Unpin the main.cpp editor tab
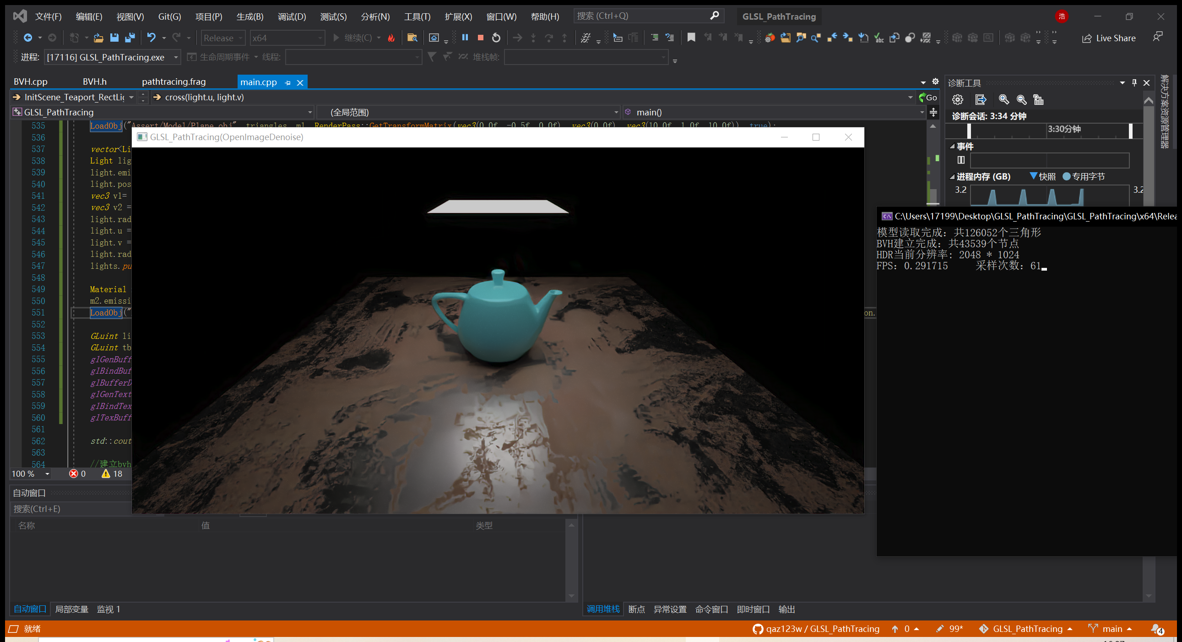This screenshot has width=1182, height=642. click(287, 82)
